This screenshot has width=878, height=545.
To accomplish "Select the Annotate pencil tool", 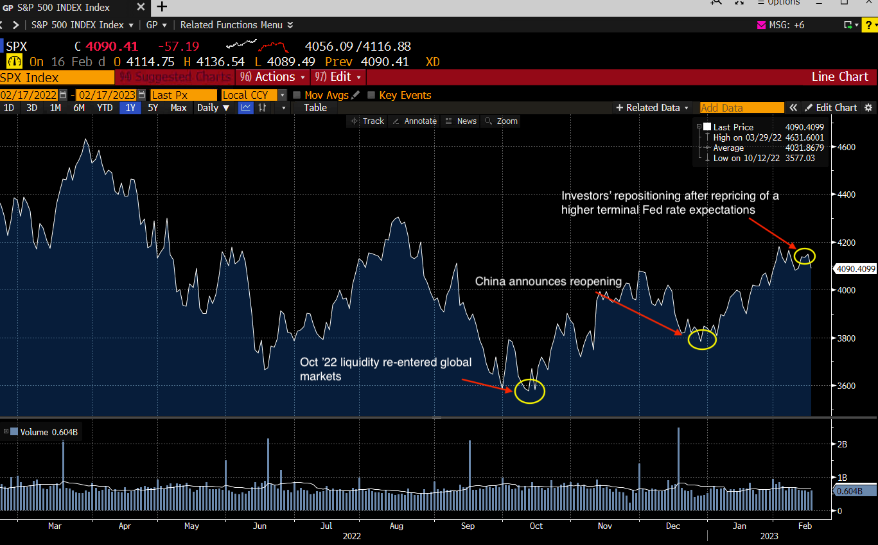I will pyautogui.click(x=414, y=121).
